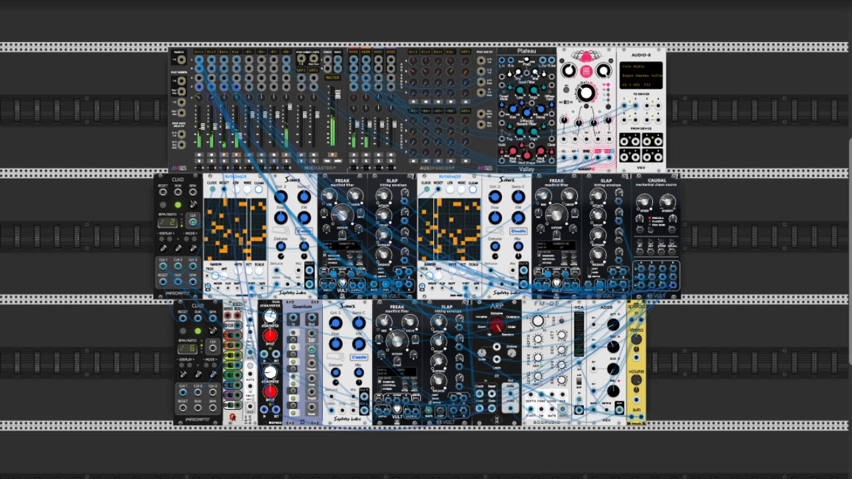The width and height of the screenshot is (852, 479).
Task: Click the Arp track label in MixMaster
Action: tap(236, 52)
